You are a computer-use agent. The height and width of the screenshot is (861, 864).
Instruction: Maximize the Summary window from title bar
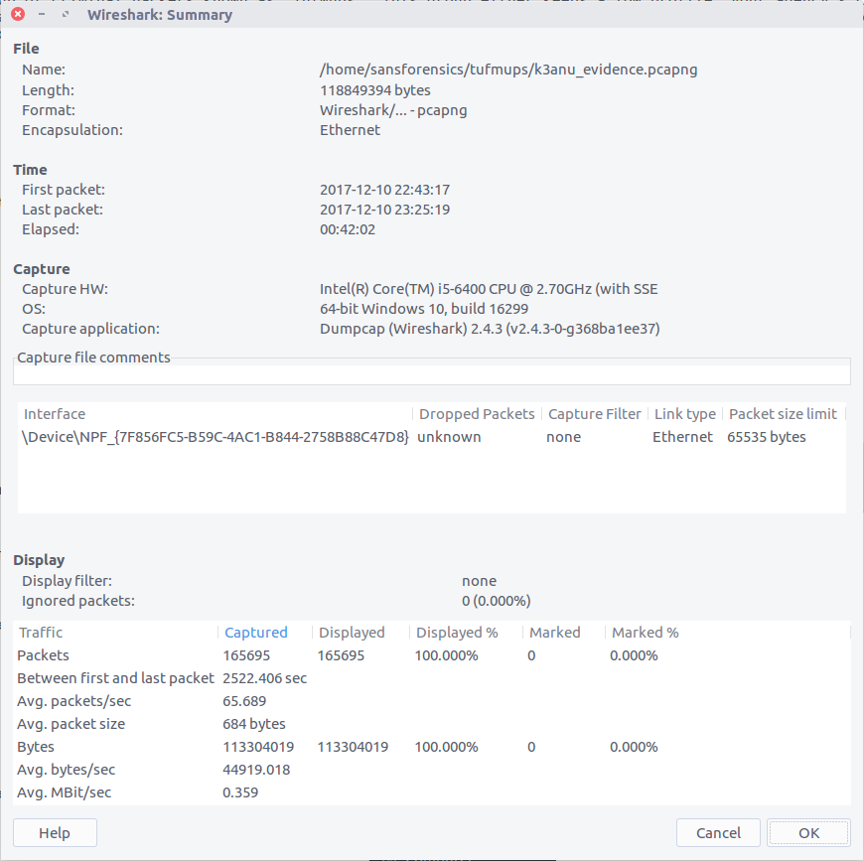coord(66,15)
